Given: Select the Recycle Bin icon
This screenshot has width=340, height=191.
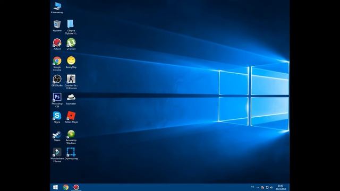Looking at the screenshot, I should click(x=57, y=26).
